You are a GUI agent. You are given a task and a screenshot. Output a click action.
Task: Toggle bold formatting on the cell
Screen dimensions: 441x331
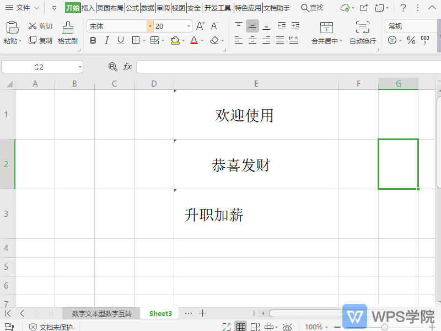93,40
